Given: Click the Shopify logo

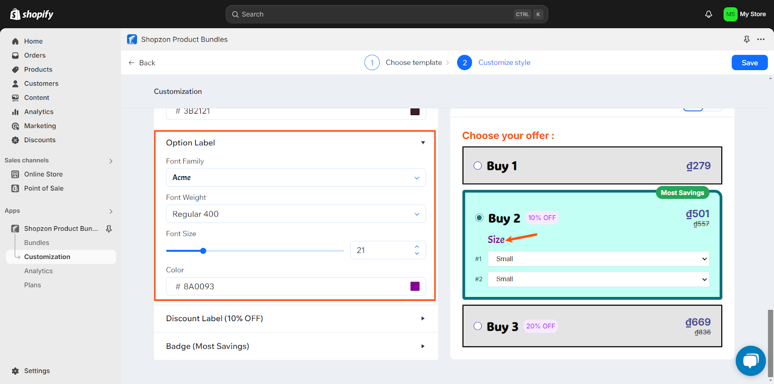Looking at the screenshot, I should pos(32,14).
